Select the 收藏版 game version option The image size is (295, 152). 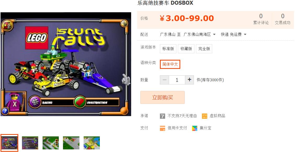[x=186, y=49]
